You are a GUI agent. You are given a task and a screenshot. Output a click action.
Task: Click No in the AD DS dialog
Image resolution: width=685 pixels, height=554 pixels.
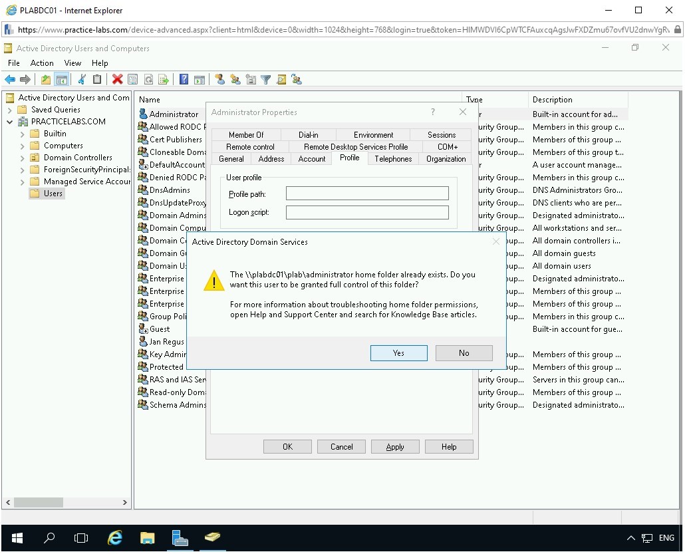pos(464,353)
